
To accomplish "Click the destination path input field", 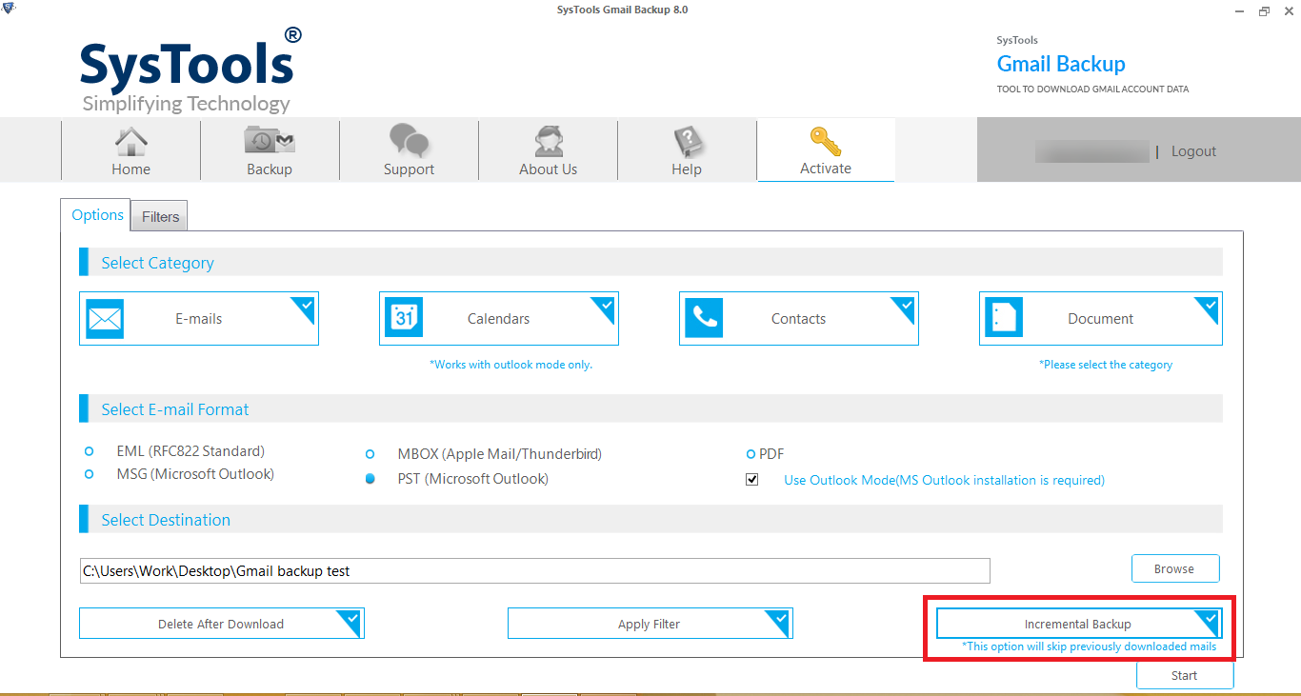I will [535, 571].
